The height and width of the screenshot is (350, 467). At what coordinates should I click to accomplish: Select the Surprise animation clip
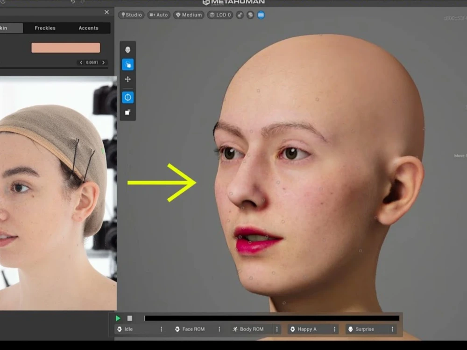point(364,329)
